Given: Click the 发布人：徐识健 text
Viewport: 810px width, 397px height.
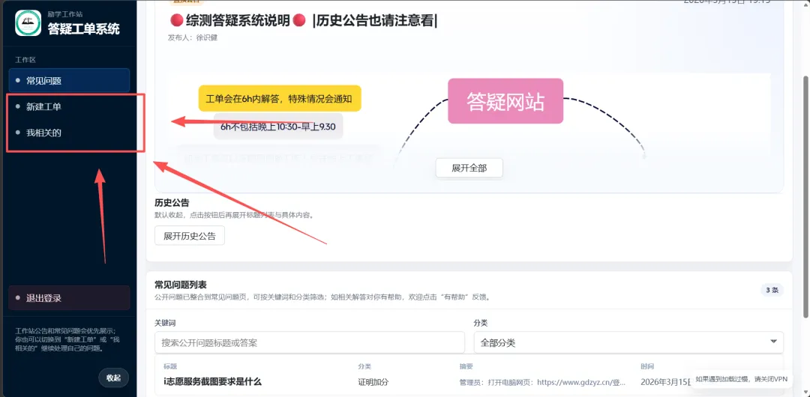Looking at the screenshot, I should pos(193,38).
